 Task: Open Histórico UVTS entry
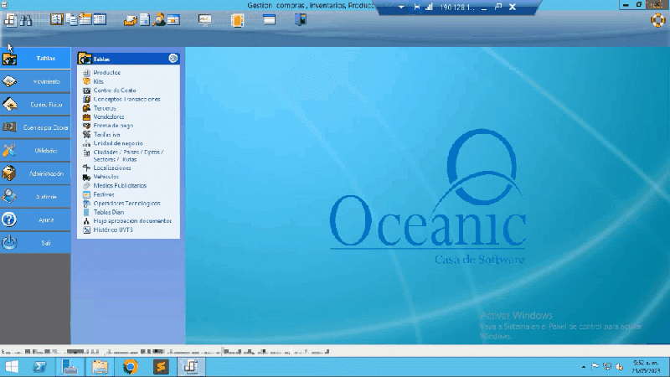pyautogui.click(x=114, y=229)
